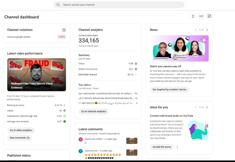The image size is (235, 162).
Task: Click the Go to video analytics button
Action: [x=21, y=130]
